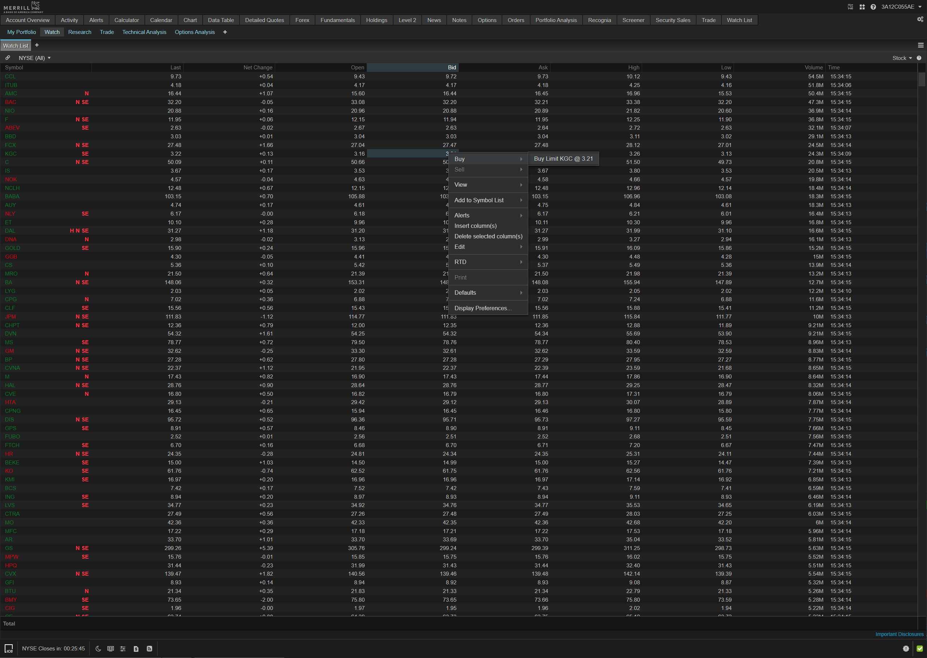Expand the Alerts submenu in context menu

click(x=488, y=216)
